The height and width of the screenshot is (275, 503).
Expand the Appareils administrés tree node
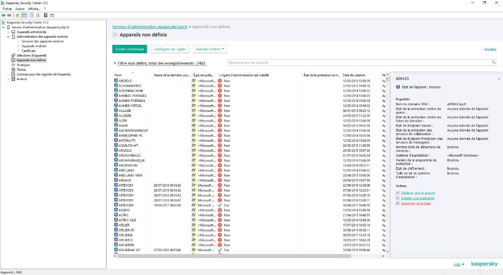point(8,32)
